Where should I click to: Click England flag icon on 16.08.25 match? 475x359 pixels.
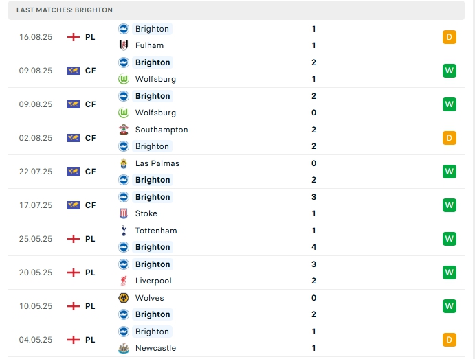[74, 37]
